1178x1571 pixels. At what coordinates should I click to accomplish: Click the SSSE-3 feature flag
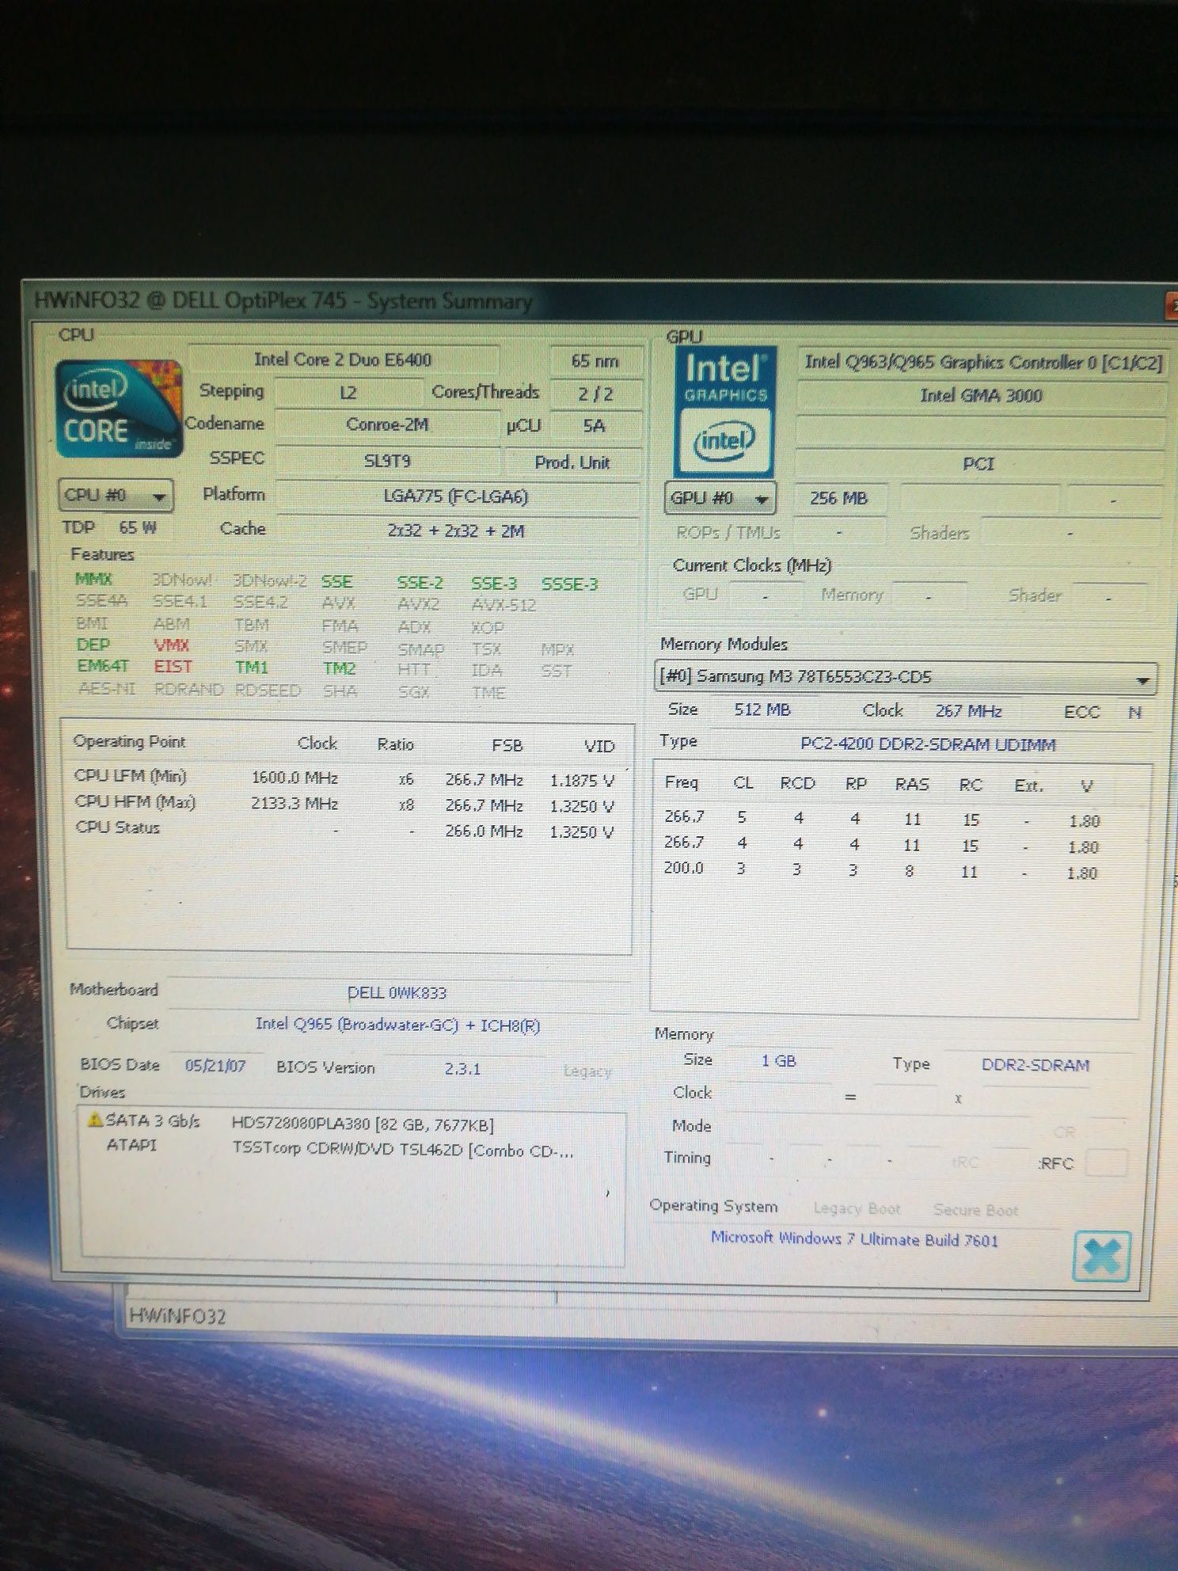569,584
